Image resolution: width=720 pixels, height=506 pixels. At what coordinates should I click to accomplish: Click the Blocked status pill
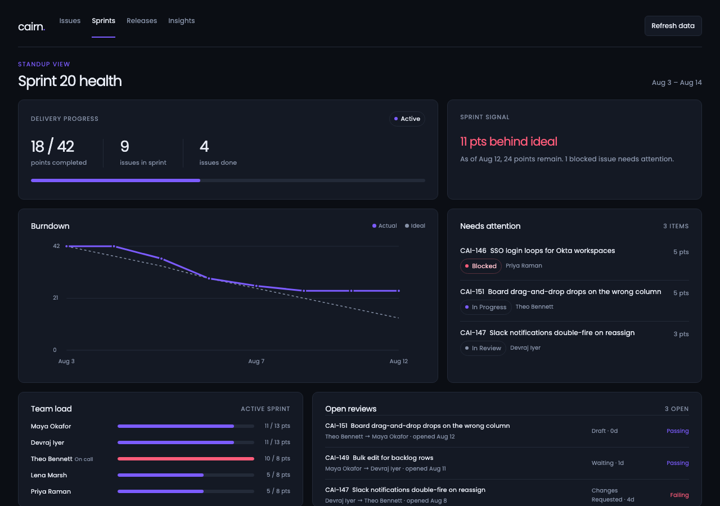pos(481,266)
